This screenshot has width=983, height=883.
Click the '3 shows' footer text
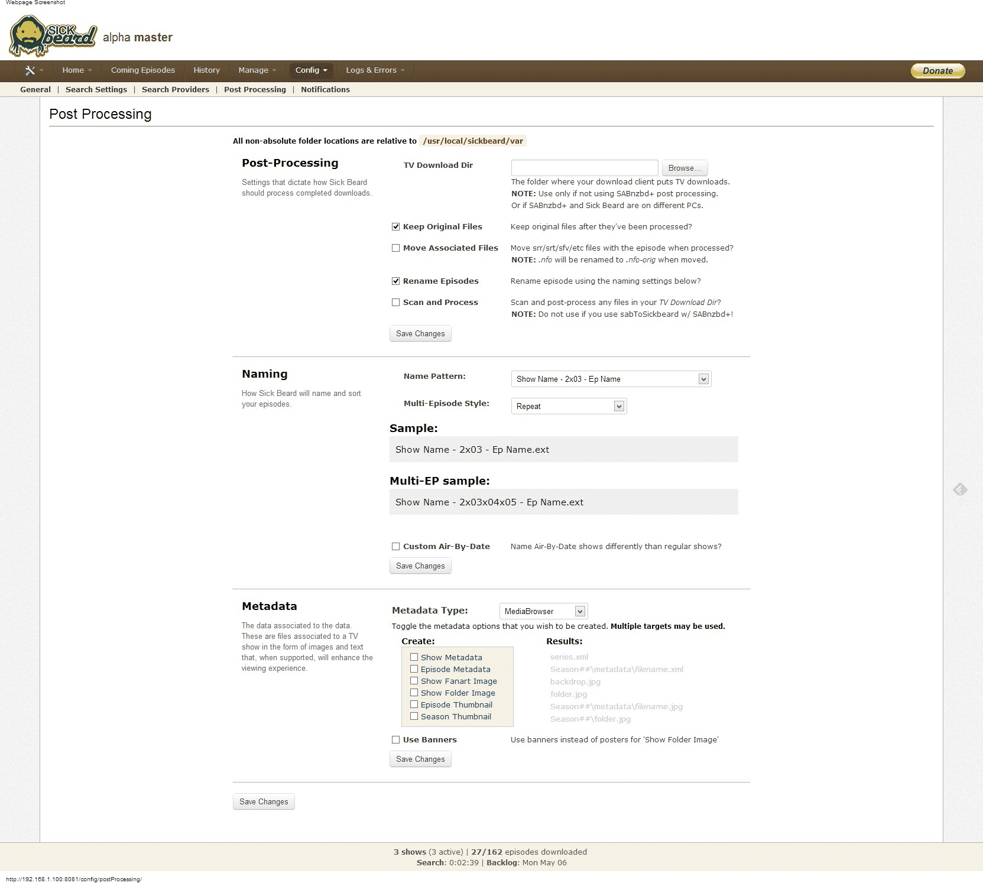click(x=410, y=852)
